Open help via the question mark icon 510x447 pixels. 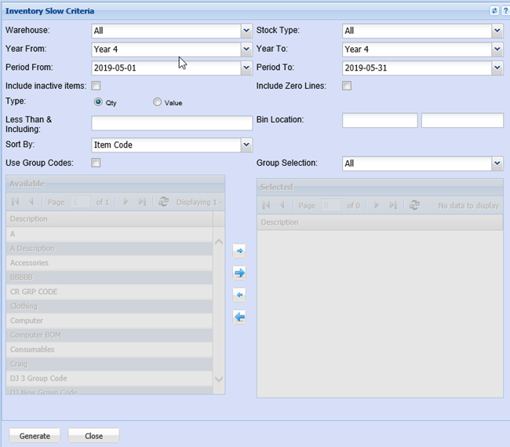click(x=505, y=10)
